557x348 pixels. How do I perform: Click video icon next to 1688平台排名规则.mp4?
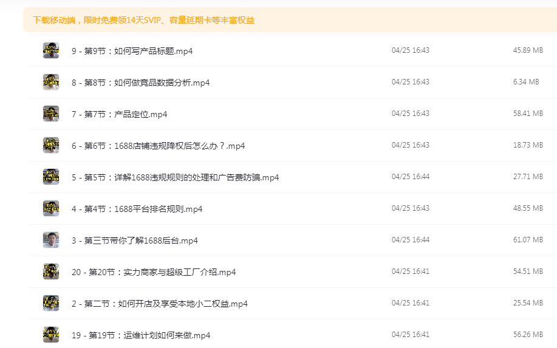click(x=51, y=208)
